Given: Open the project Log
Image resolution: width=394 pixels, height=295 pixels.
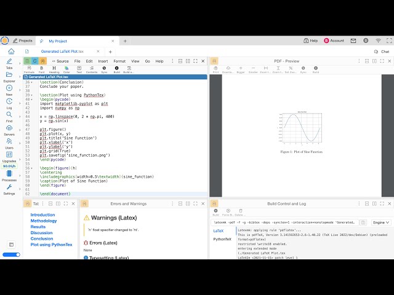Looking at the screenshot, I should pos(9,103).
